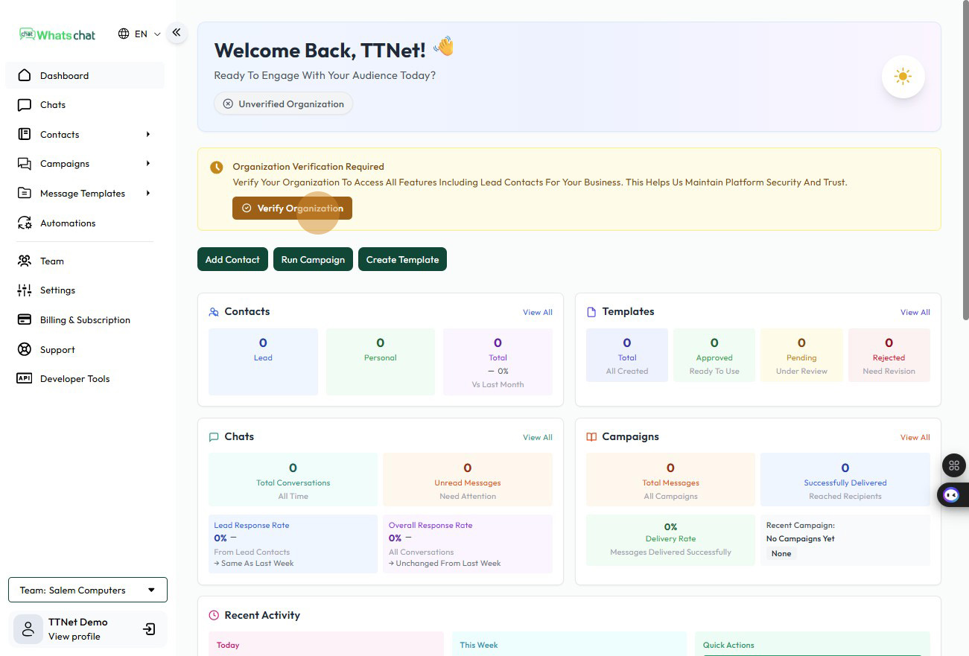Click the logout icon beside TTNet Demo
Viewport: 969px width, 656px height.
(149, 629)
